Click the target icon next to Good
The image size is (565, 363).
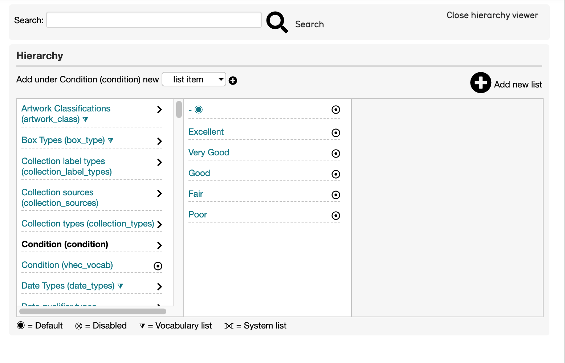coord(336,174)
